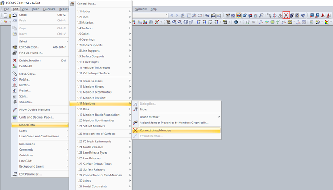Click the Model Data menu entry

tap(40, 125)
